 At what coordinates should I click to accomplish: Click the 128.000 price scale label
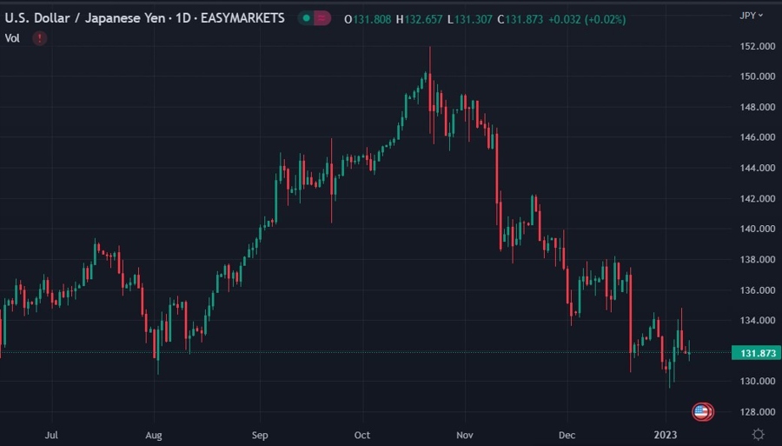click(x=758, y=411)
